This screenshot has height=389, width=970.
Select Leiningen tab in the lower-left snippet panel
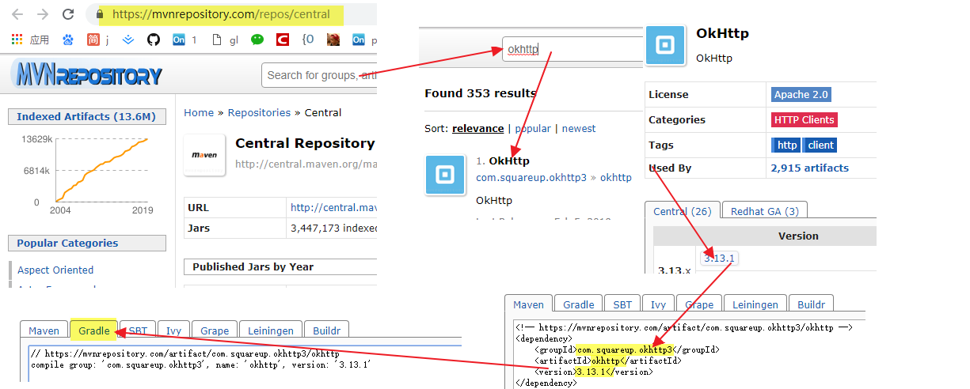[x=271, y=330]
